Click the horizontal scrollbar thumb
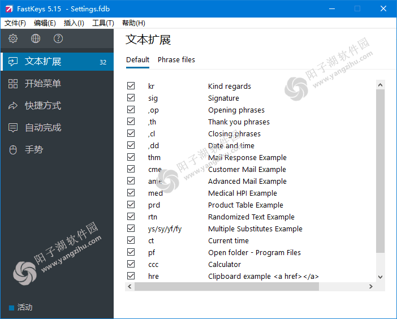Viewport: 397px width, 319px height. tap(227, 287)
